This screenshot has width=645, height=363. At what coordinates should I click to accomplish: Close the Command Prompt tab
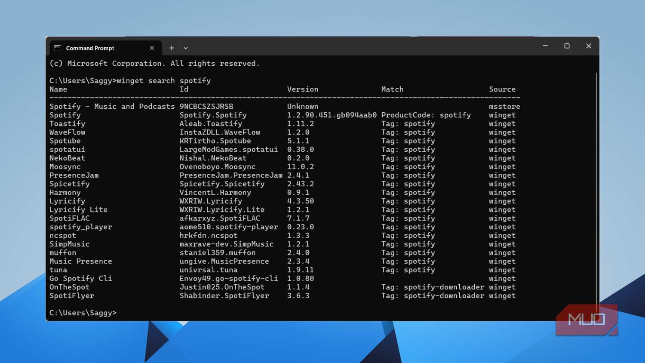[152, 48]
